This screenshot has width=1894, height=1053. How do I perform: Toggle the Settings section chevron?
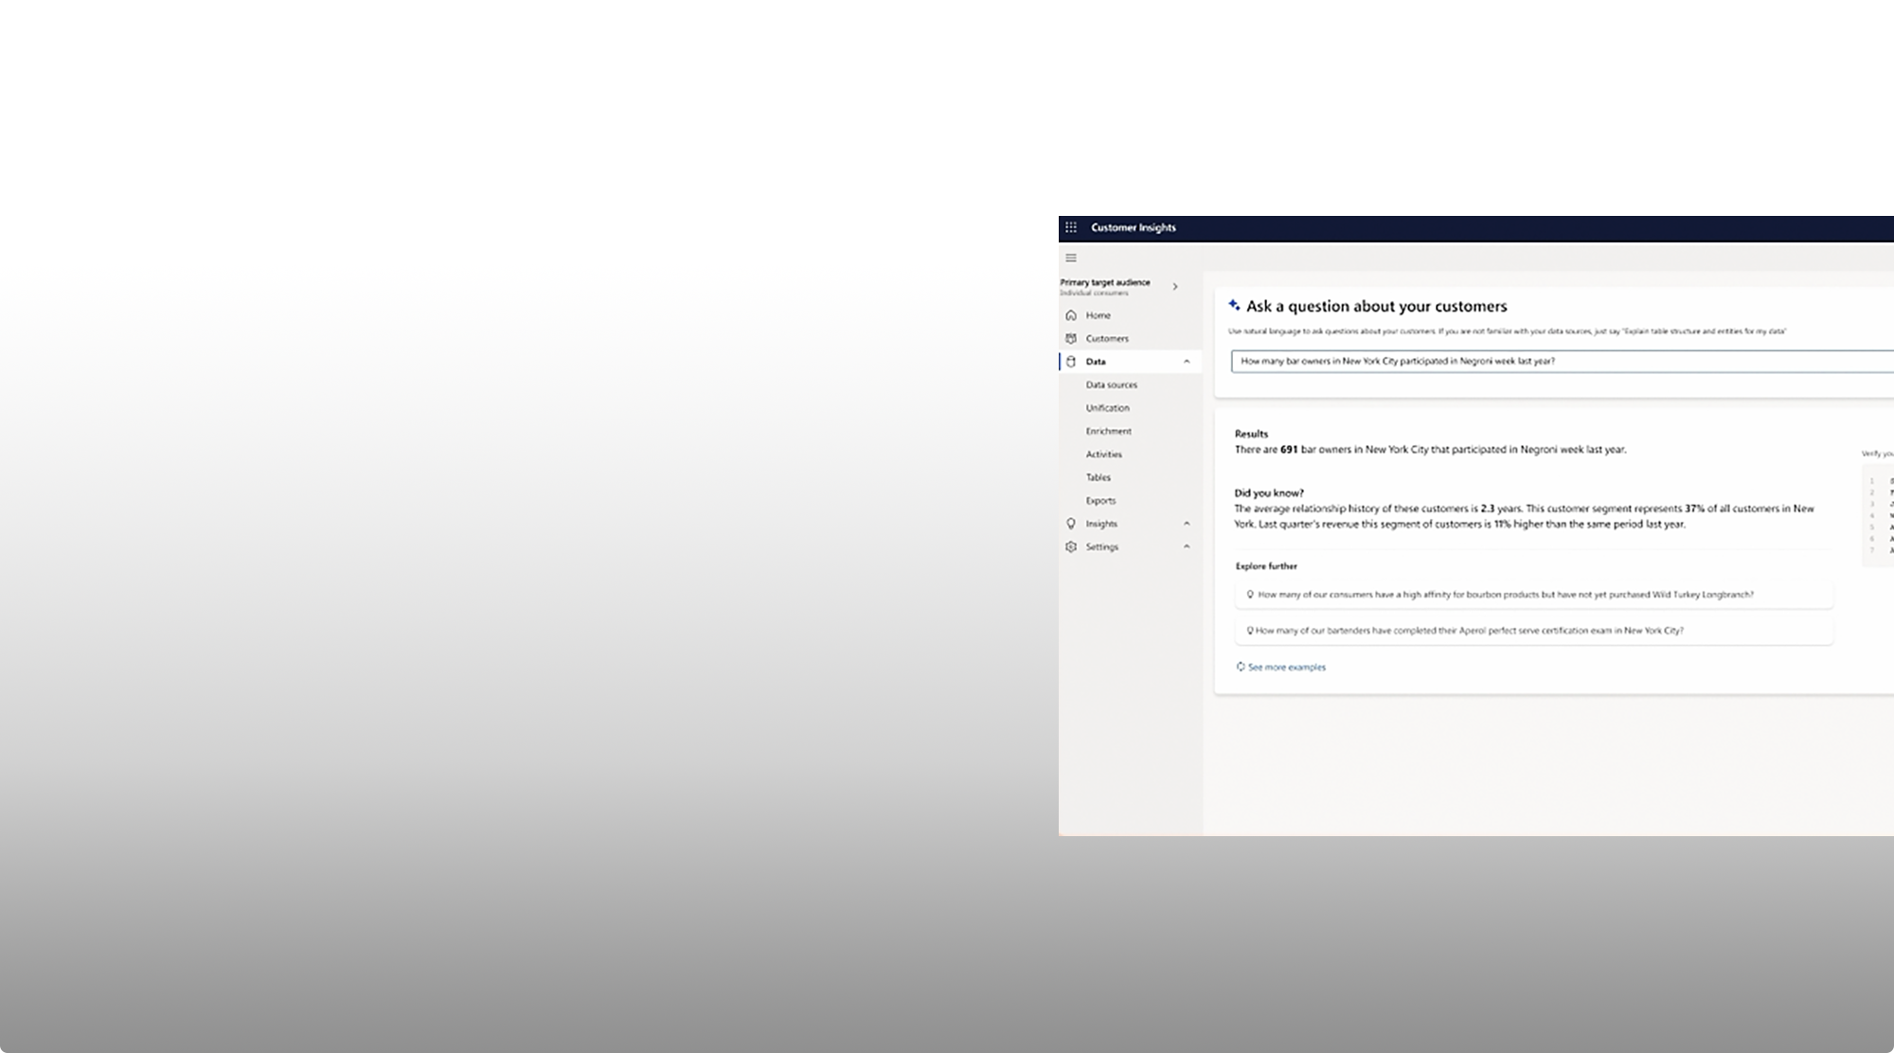point(1187,546)
